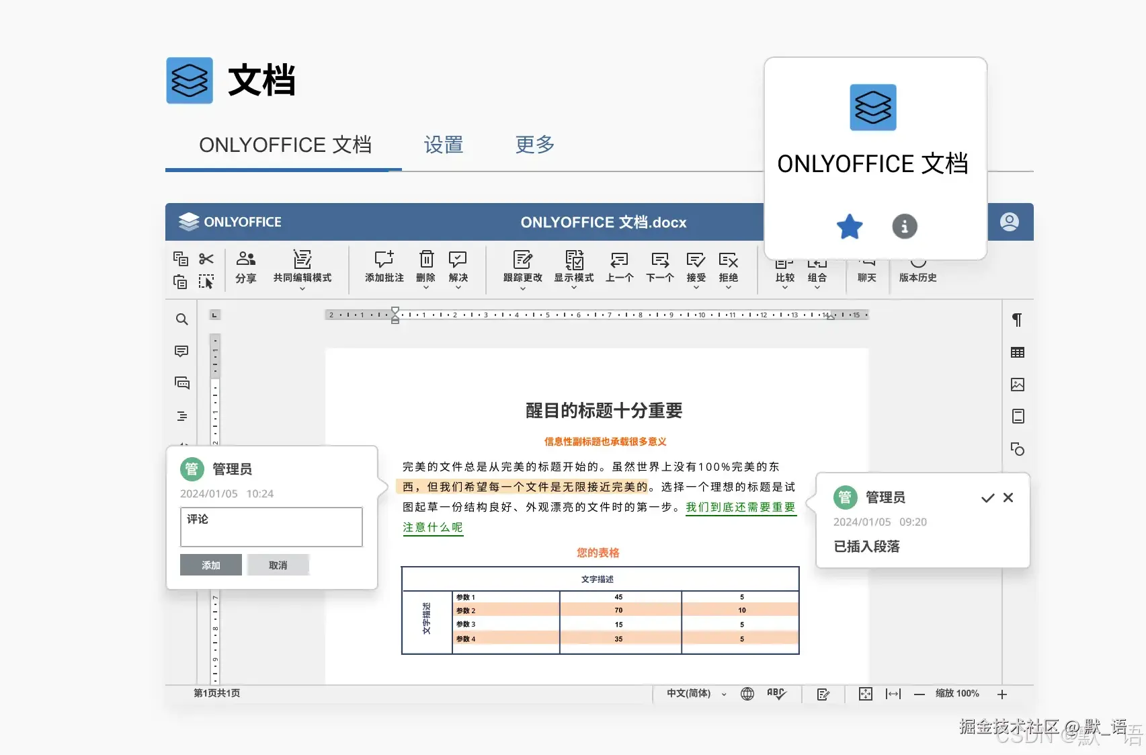The image size is (1146, 755).
Task: Click inside the 评论 comment input field
Action: (x=271, y=526)
